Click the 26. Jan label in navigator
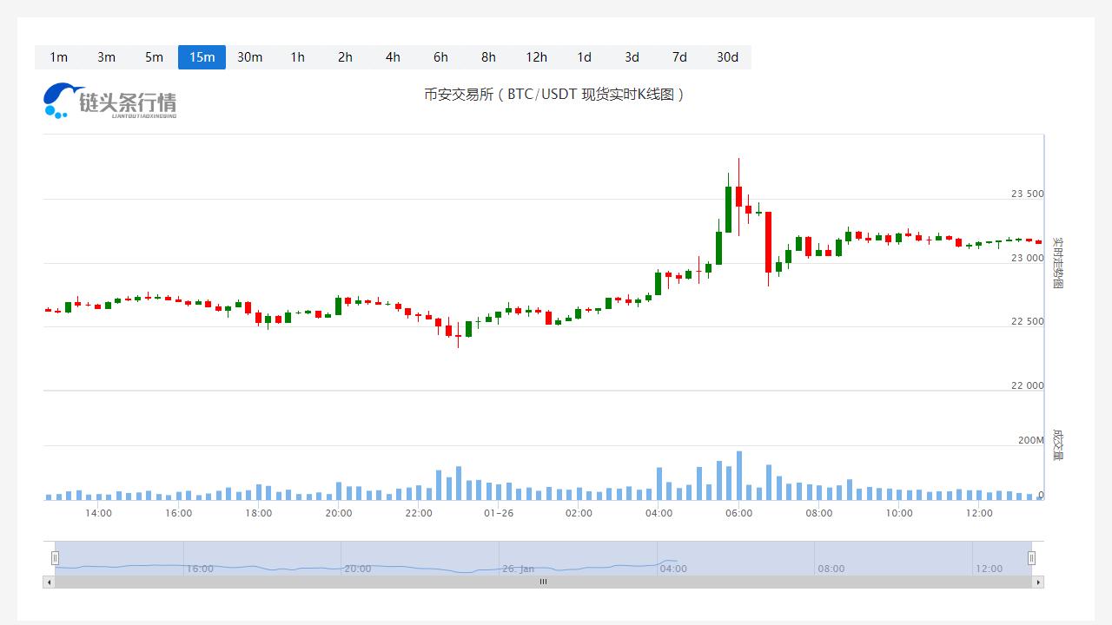 519,569
